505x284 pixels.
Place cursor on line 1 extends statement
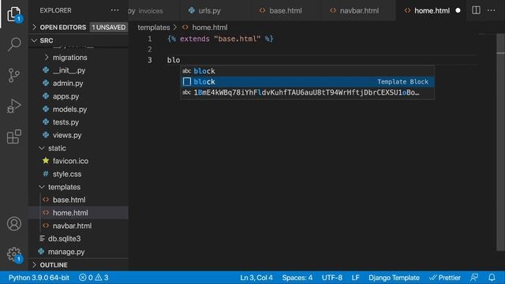point(220,39)
